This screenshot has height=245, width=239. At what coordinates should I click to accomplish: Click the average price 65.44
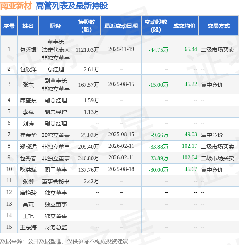(x=191, y=49)
